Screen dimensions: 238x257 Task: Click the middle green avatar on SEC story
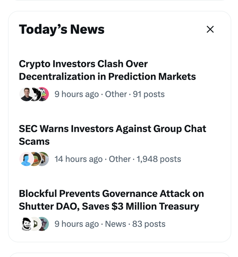pos(35,159)
